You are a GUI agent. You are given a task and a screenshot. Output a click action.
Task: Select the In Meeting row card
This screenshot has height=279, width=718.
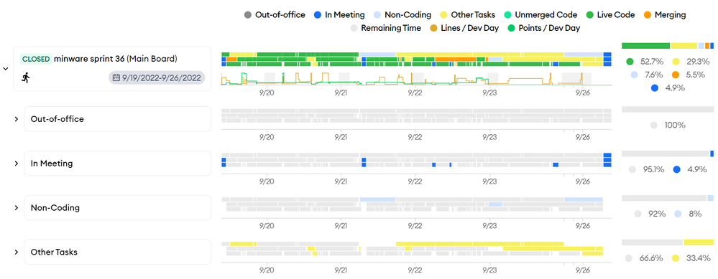[x=118, y=163]
